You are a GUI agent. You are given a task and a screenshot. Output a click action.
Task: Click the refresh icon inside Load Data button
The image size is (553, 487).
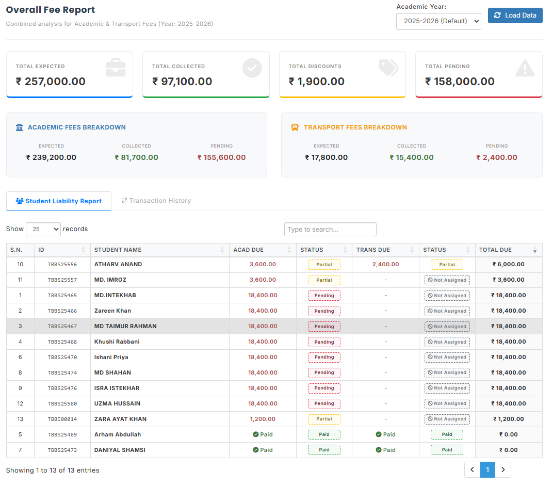(x=497, y=15)
